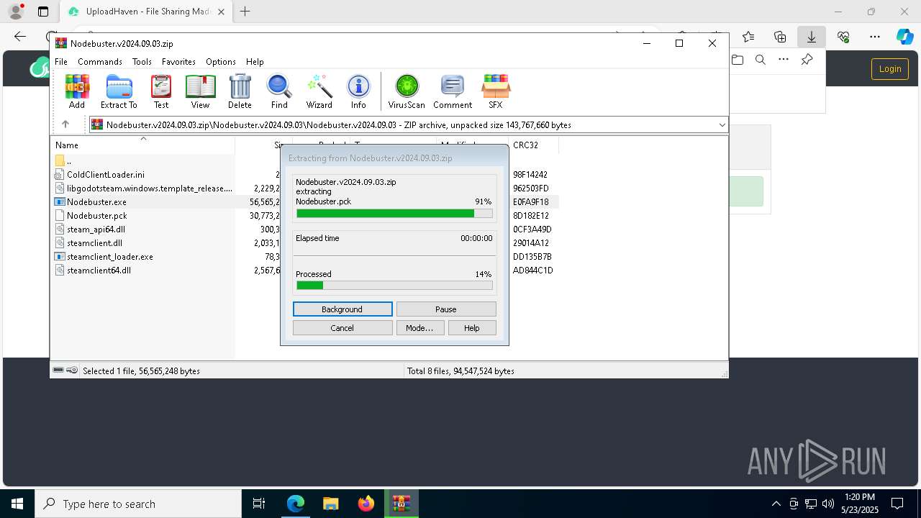Image resolution: width=921 pixels, height=518 pixels.
Task: Open browser Favorites star icon
Action: [x=748, y=37]
